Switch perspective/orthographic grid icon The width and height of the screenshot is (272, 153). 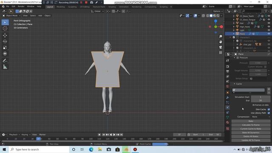coord(221,53)
